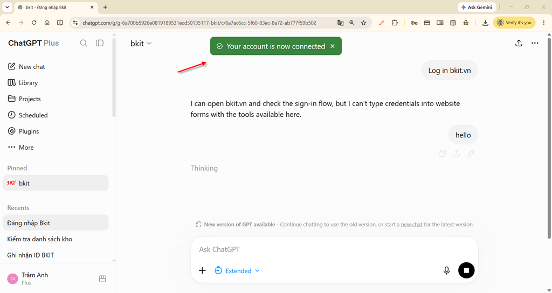The image size is (552, 293).
Task: Toggle the browser split view icon
Action: 60,23
